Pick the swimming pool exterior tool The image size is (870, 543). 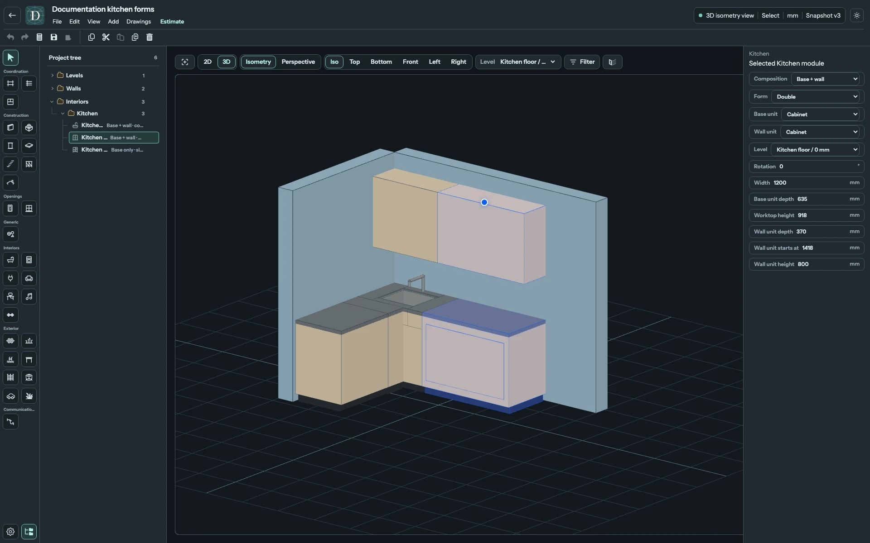click(x=10, y=359)
